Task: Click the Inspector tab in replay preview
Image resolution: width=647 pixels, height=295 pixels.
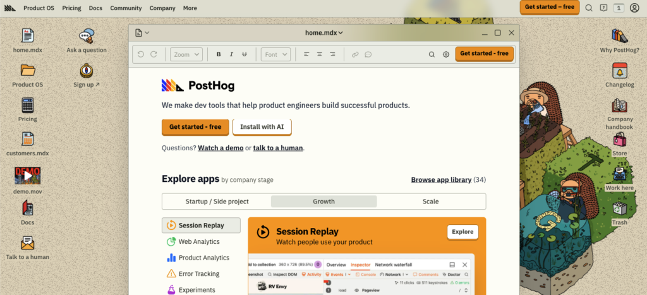Action: pyautogui.click(x=361, y=265)
